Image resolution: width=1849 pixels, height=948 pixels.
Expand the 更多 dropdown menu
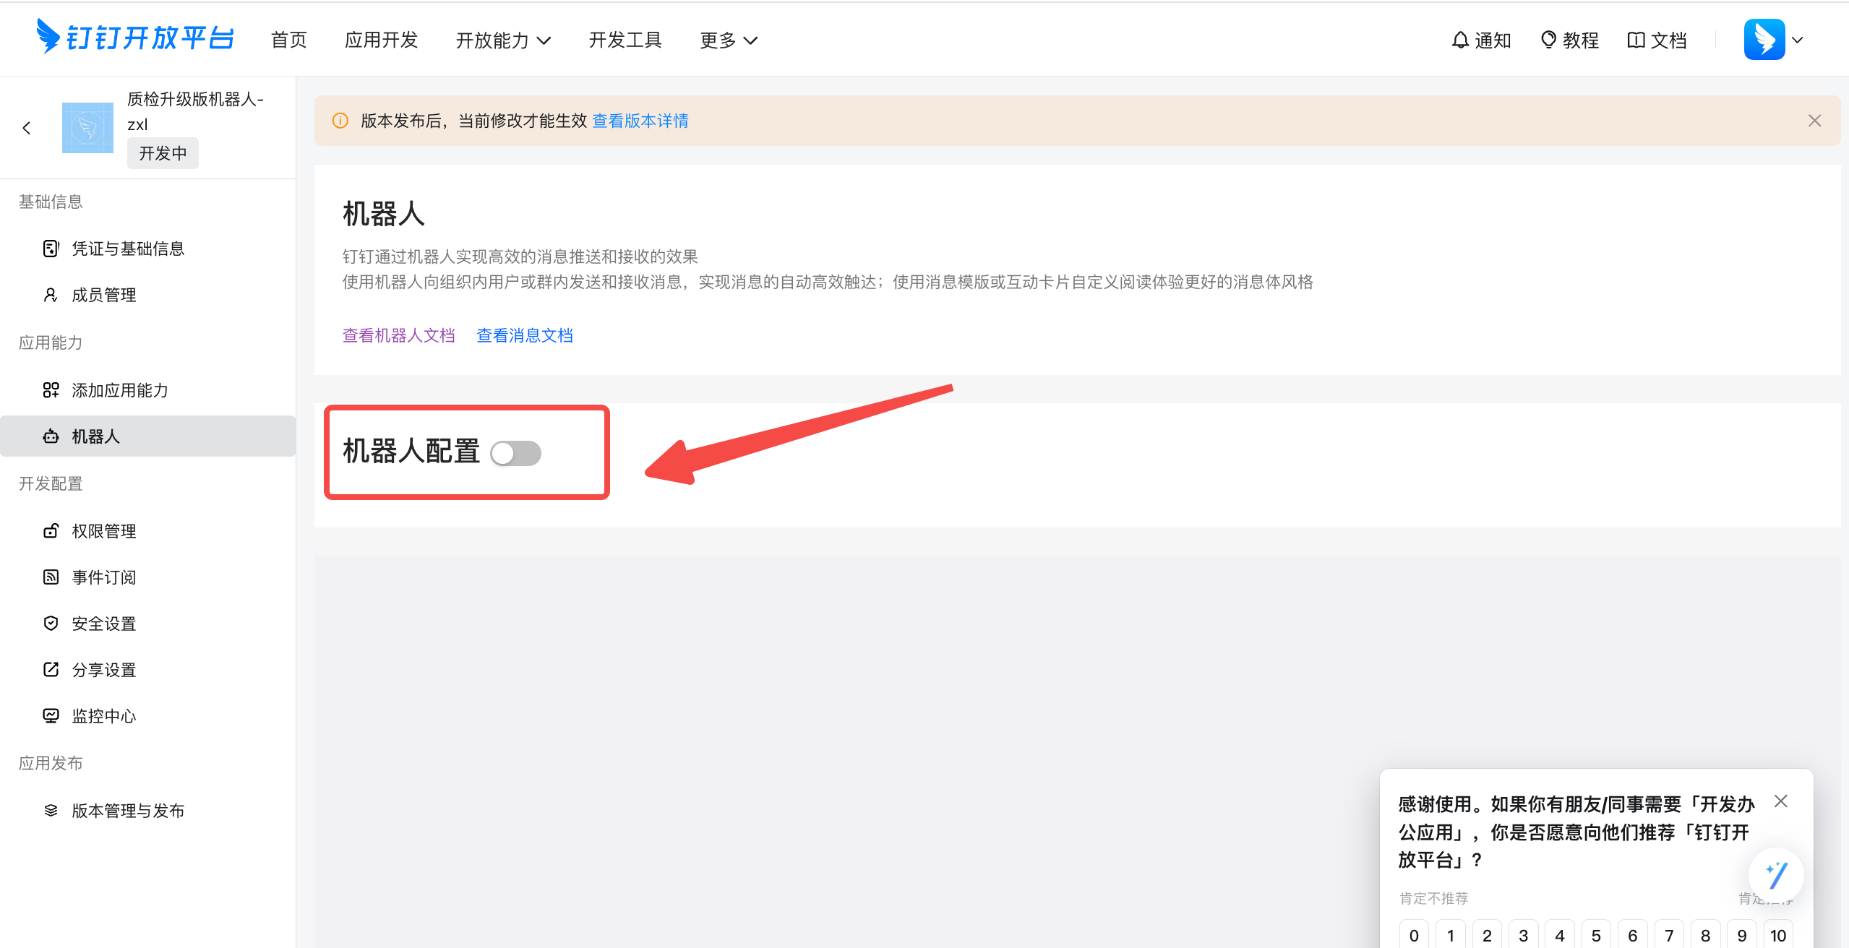pyautogui.click(x=729, y=40)
